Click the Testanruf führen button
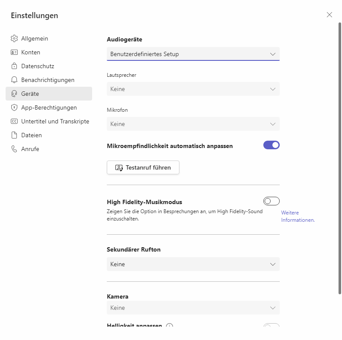 pos(143,167)
